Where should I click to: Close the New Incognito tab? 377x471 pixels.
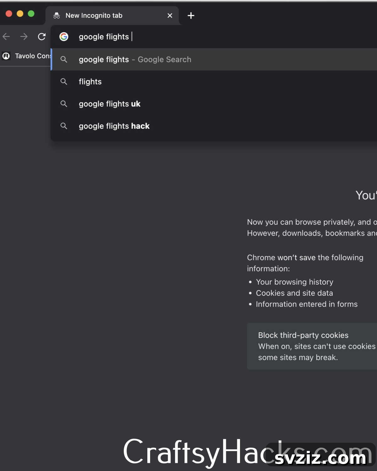170,15
